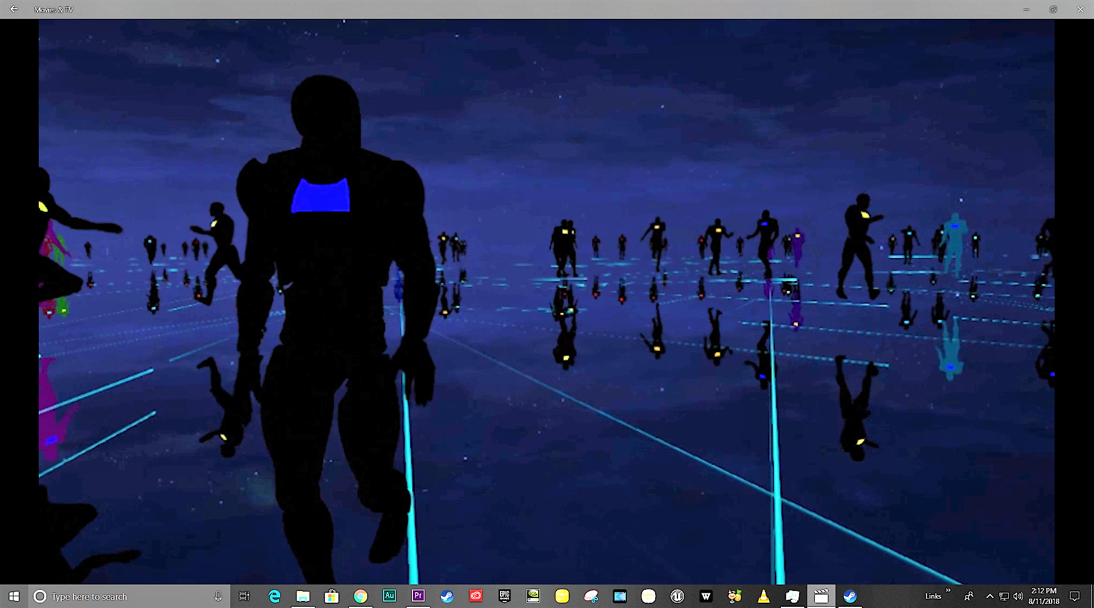Open Steam from the taskbar
The height and width of the screenshot is (608, 1094).
pyautogui.click(x=448, y=596)
